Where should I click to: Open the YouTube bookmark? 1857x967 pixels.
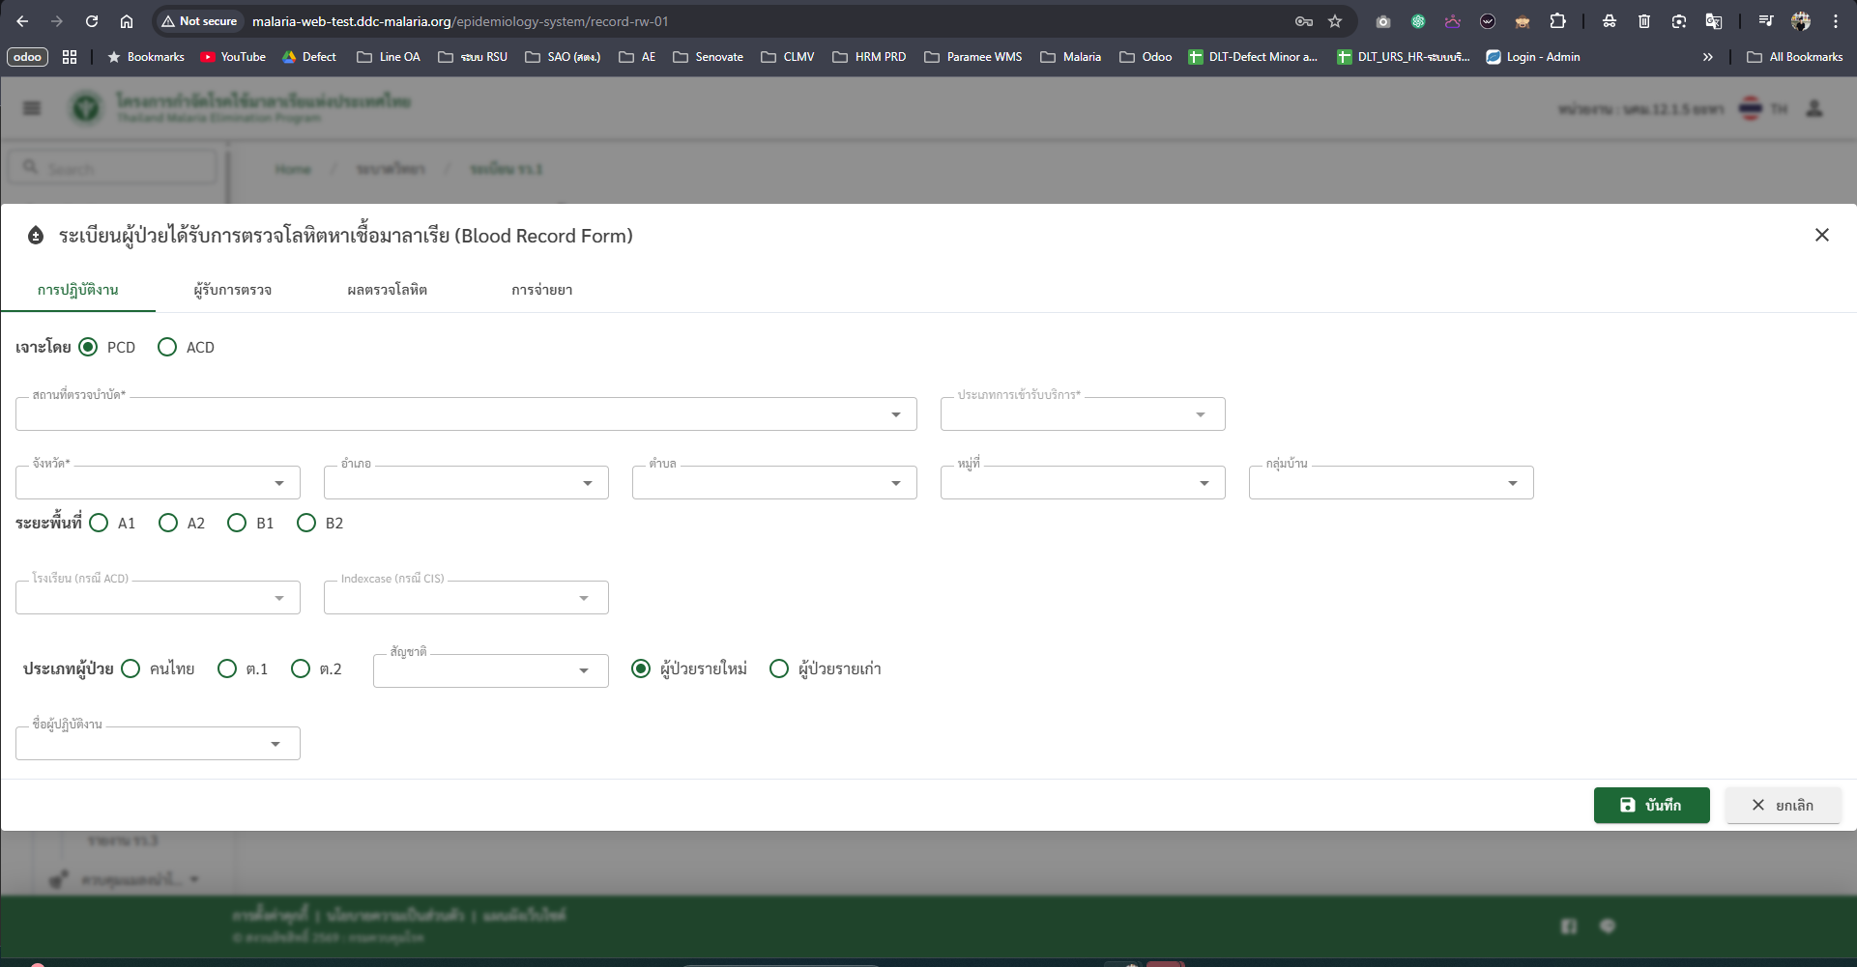(x=233, y=57)
